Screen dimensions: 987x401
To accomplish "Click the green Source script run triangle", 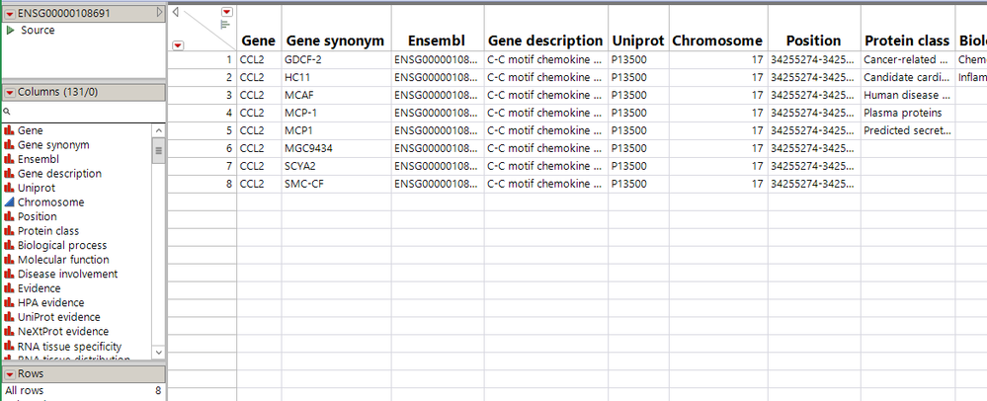I will [10, 31].
